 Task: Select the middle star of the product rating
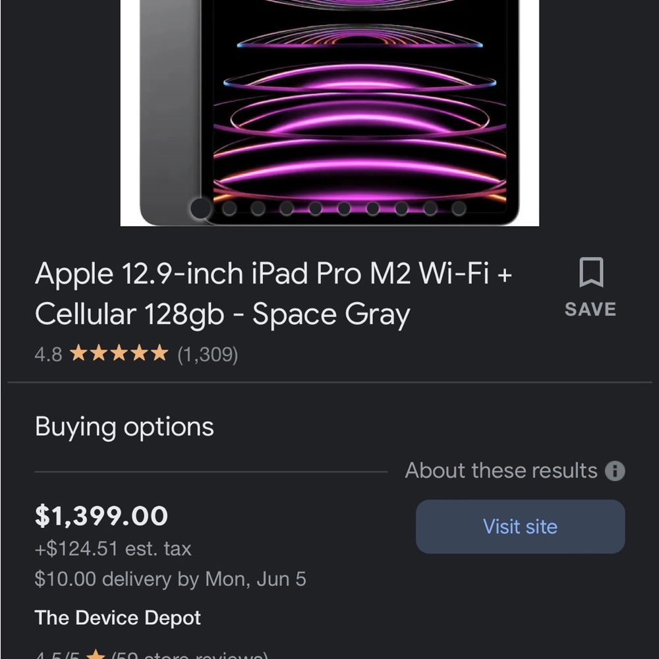pos(119,354)
